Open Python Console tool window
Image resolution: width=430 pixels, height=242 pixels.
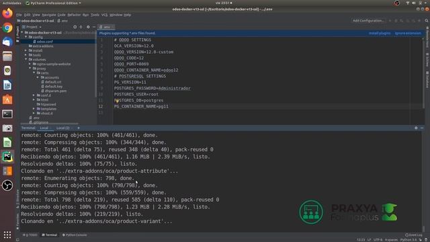pos(75,235)
